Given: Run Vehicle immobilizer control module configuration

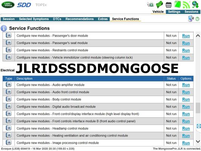Looking at the screenshot, I should click(x=186, y=58).
